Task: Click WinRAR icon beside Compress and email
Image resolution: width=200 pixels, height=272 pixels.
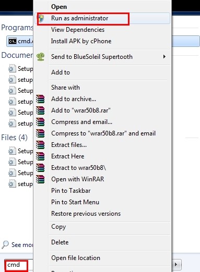Action: 40,122
